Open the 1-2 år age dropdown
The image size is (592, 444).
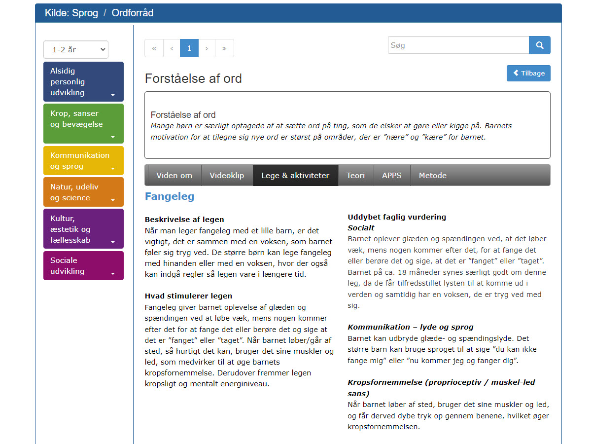coord(76,49)
